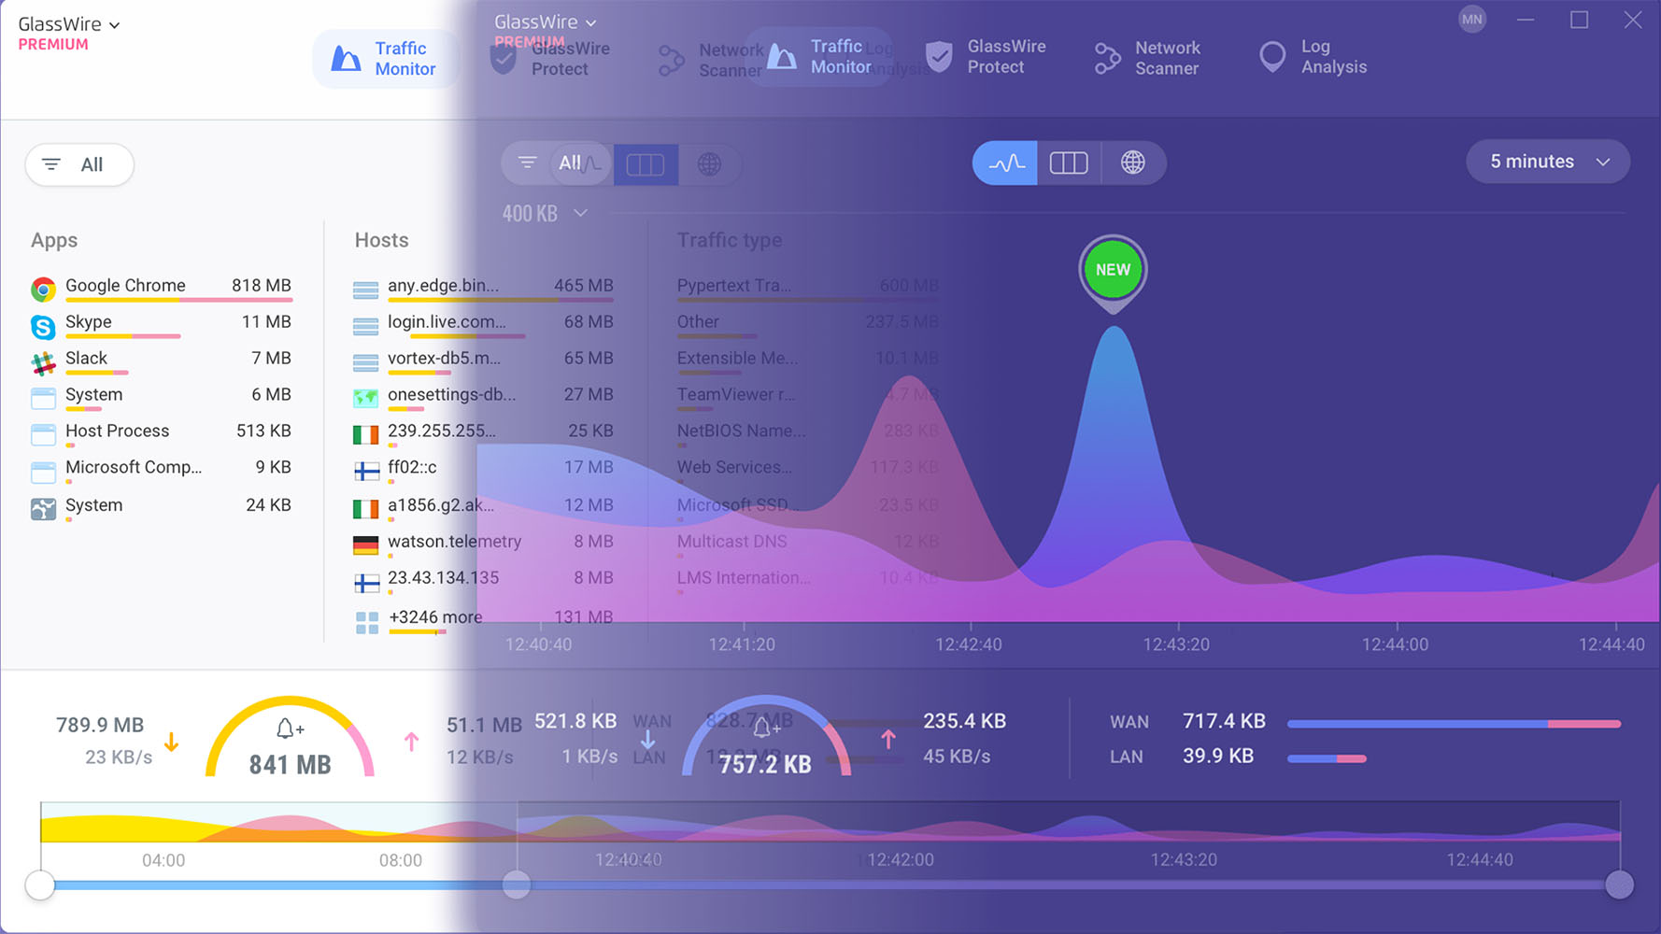Viewport: 1661px width, 934px height.
Task: Click the middle timeline slider handle
Action: click(x=517, y=884)
